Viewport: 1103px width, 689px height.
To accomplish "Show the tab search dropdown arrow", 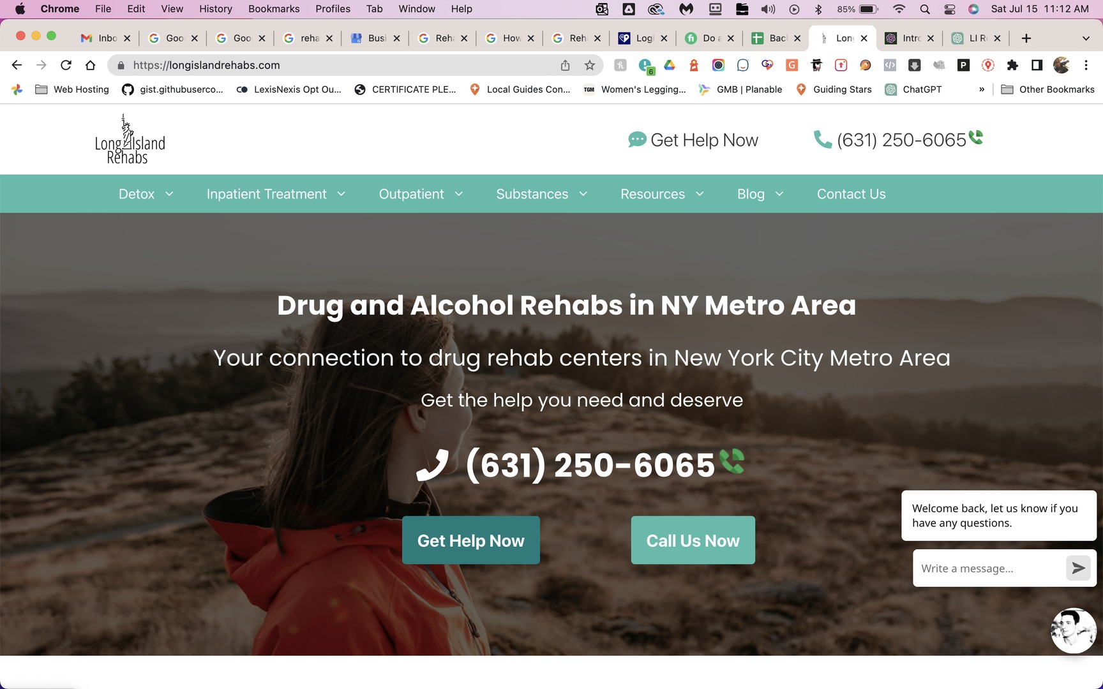I will (1086, 38).
